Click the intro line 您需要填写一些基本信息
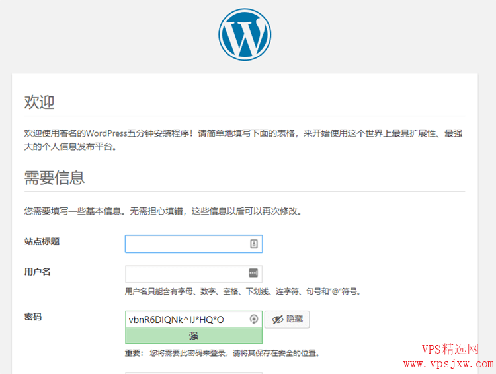Screen dimensions: 496x374 (163, 211)
